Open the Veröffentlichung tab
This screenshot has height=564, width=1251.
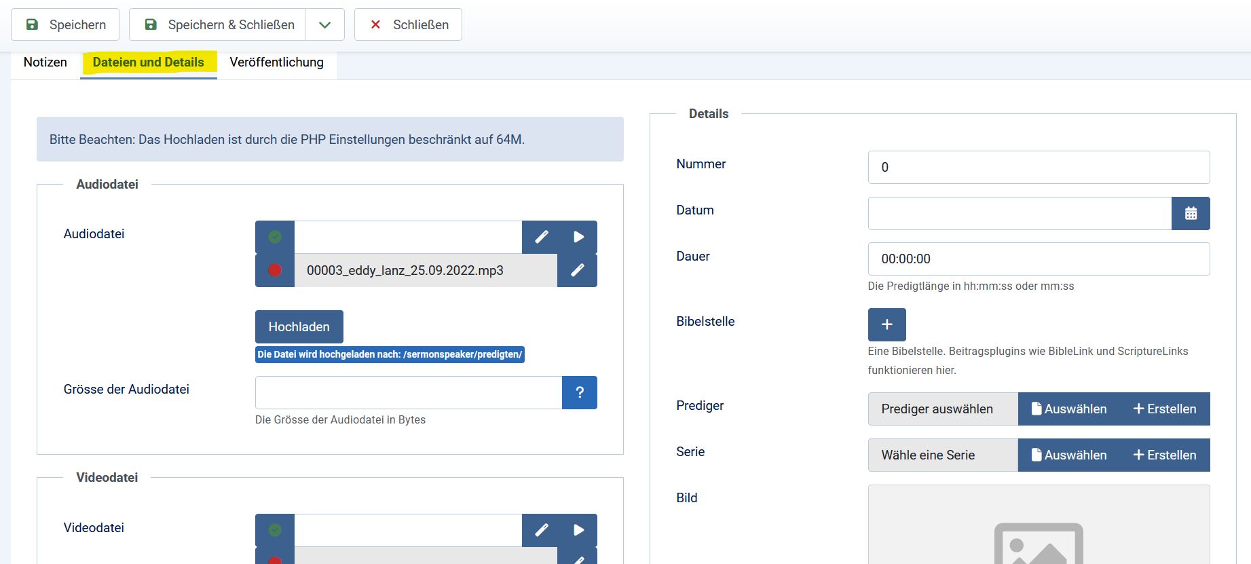click(276, 62)
